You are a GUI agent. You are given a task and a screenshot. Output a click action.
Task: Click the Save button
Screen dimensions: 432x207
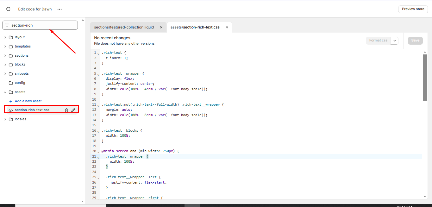tap(415, 41)
